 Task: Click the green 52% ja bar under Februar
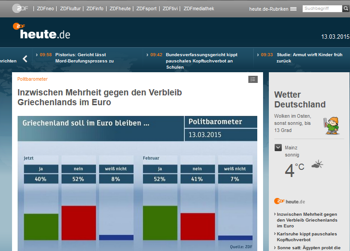[x=160, y=223]
